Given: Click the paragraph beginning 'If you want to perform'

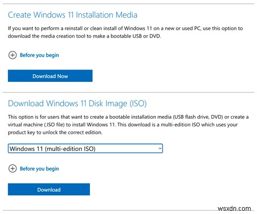Looking at the screenshot, I should pyautogui.click(x=125, y=32).
